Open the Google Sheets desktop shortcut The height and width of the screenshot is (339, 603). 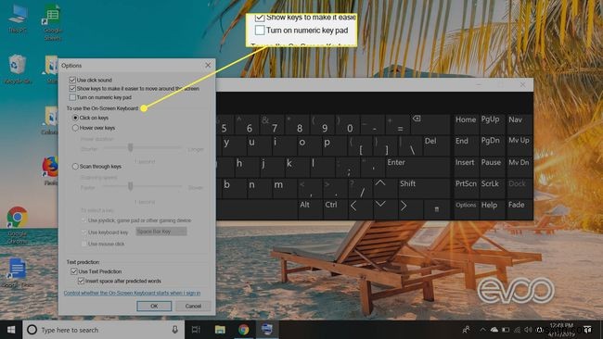tap(53, 22)
